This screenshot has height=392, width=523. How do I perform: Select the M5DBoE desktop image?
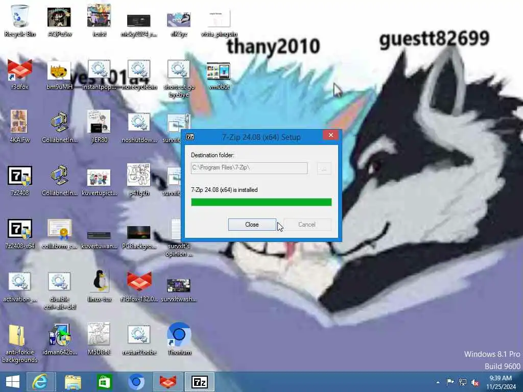click(x=99, y=339)
